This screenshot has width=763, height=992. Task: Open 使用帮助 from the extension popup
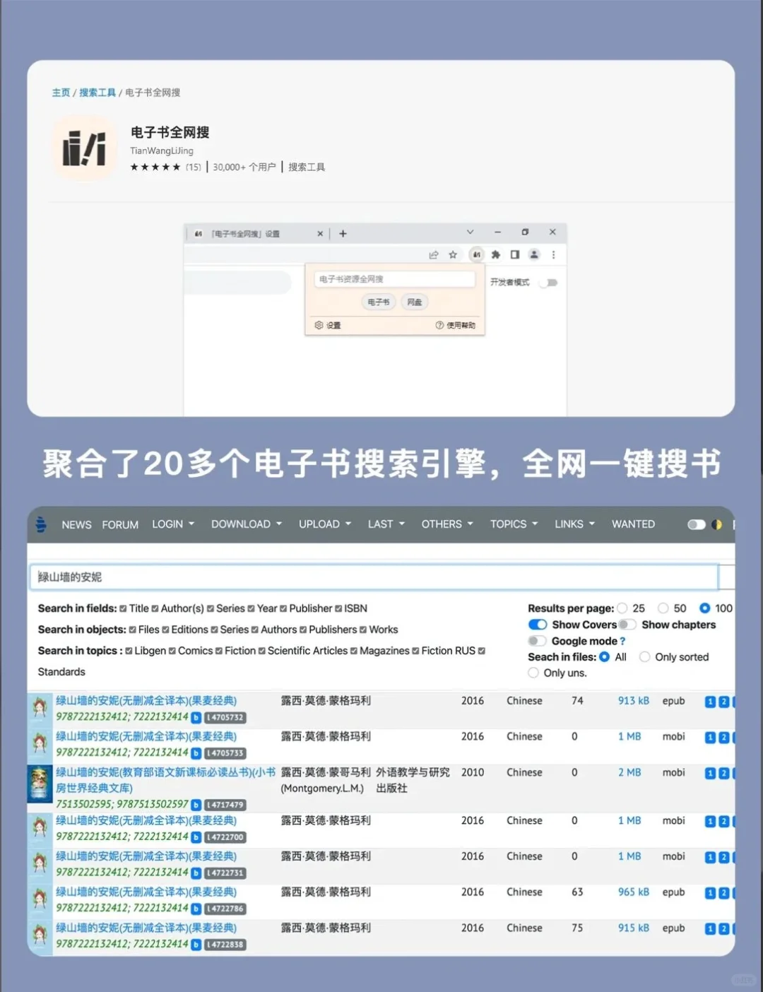pyautogui.click(x=459, y=325)
